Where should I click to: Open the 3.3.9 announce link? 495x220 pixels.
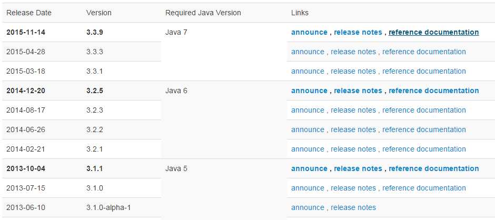(309, 32)
